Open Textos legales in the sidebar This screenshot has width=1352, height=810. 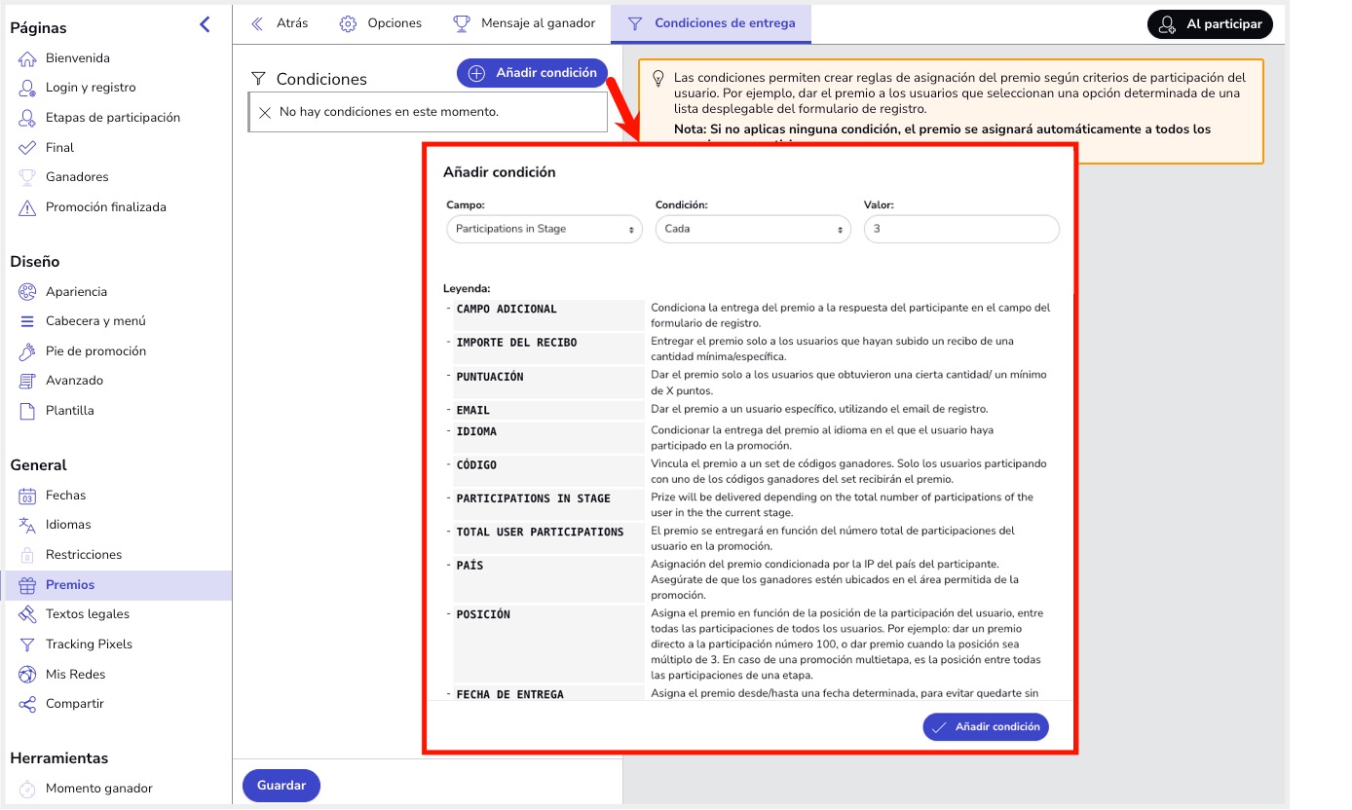click(88, 614)
